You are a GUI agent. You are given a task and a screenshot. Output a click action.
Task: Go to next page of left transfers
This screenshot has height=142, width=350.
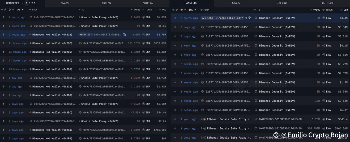[35, 3]
